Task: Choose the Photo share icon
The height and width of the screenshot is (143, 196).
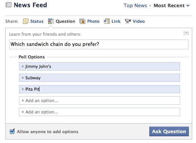Action: tap(82, 21)
